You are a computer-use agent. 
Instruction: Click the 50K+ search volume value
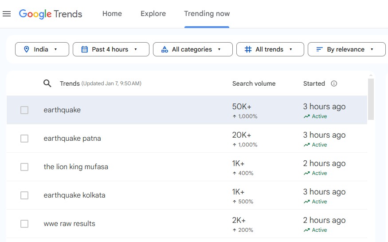[x=242, y=107]
